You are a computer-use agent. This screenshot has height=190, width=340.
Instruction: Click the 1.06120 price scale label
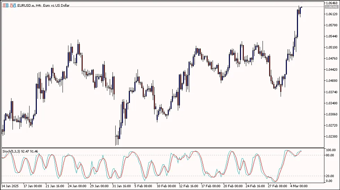(332, 14)
